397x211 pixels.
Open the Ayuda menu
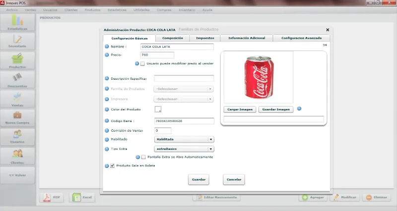click(207, 10)
